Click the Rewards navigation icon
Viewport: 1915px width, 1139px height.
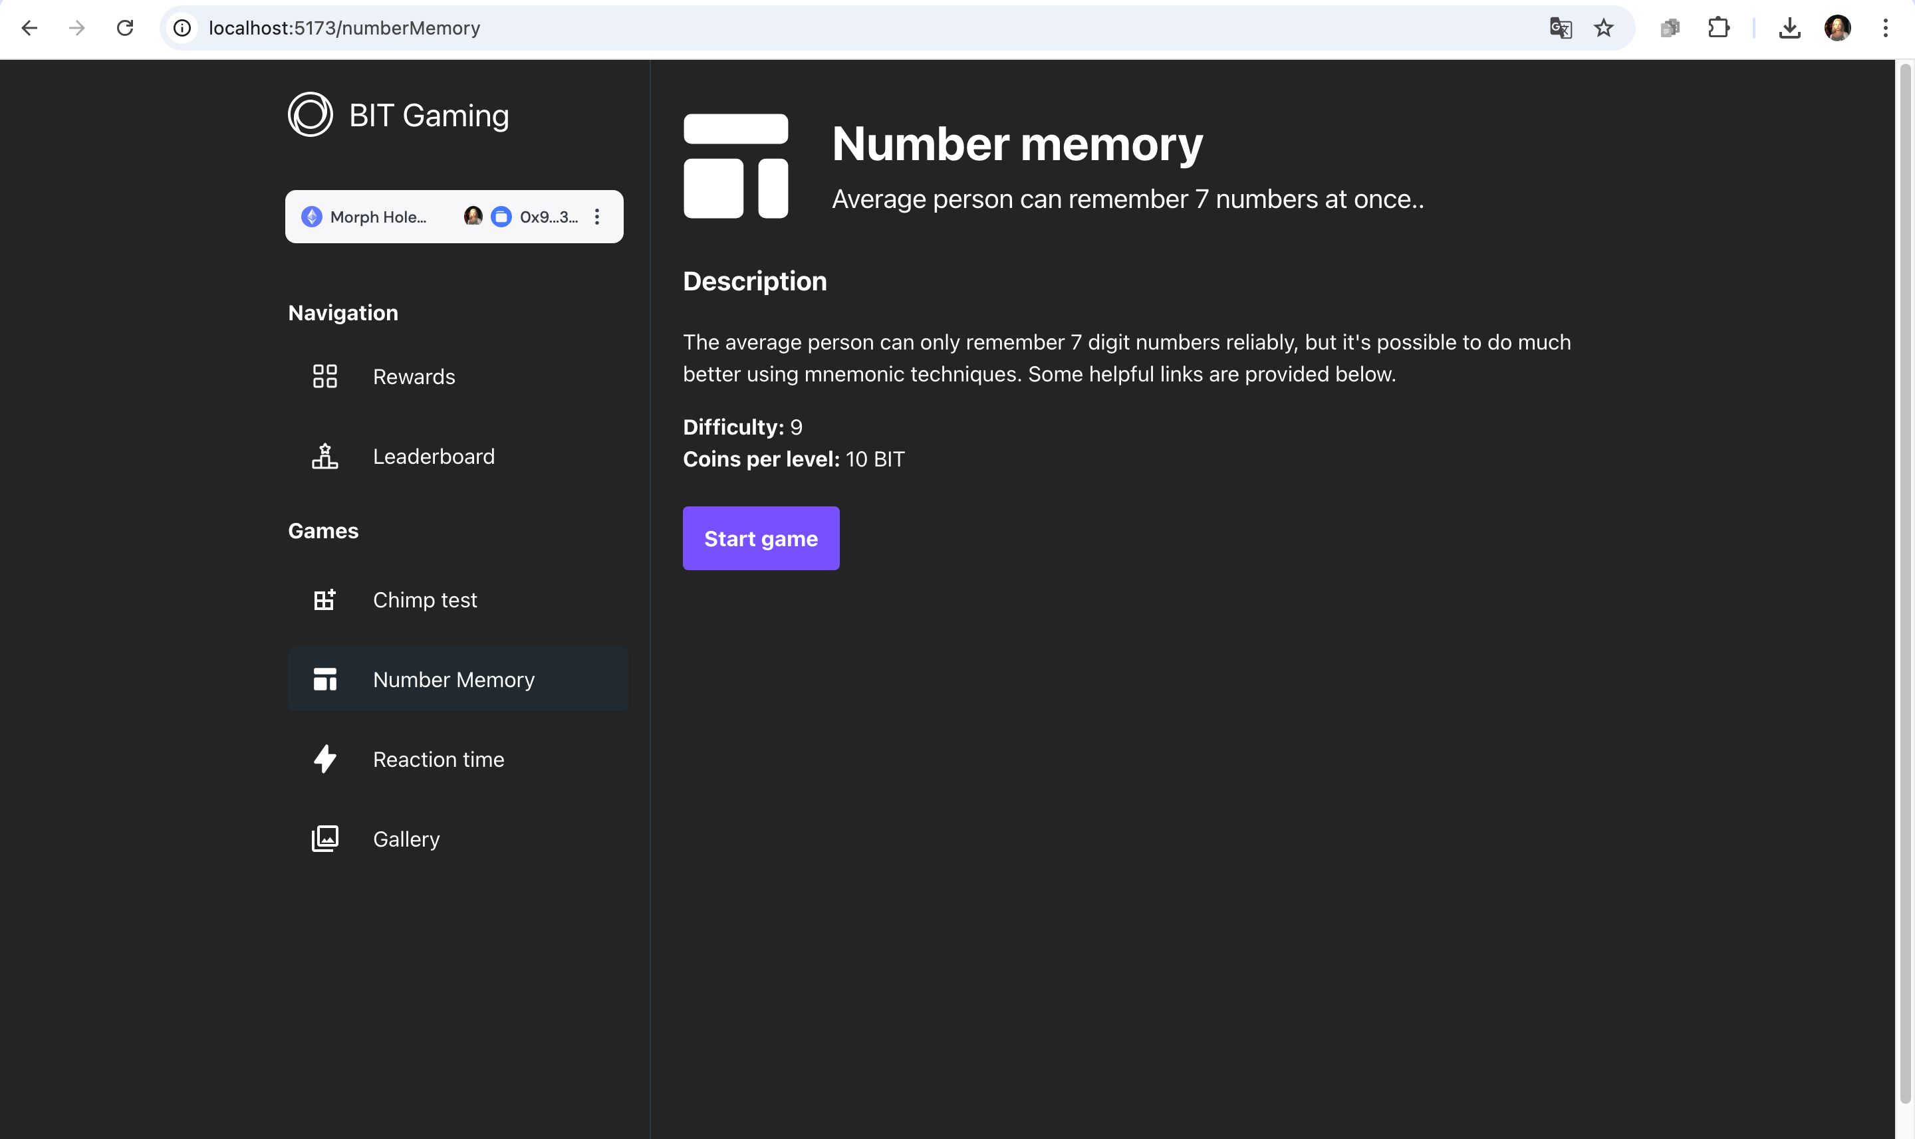point(322,377)
